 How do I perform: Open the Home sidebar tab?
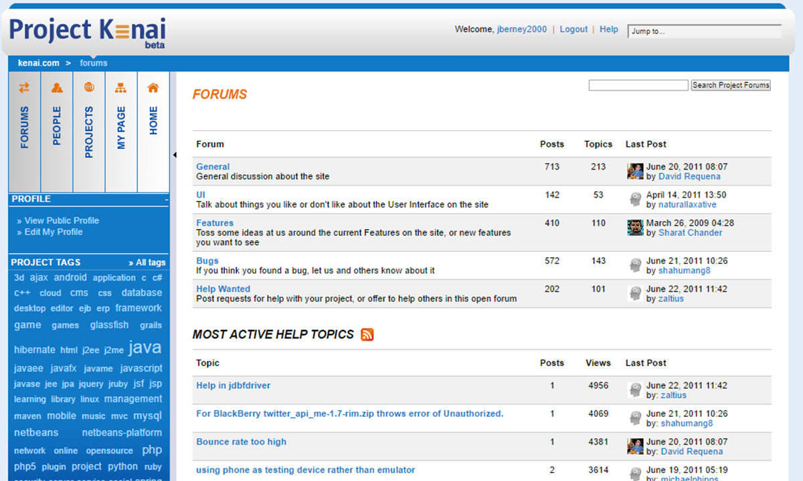click(153, 132)
